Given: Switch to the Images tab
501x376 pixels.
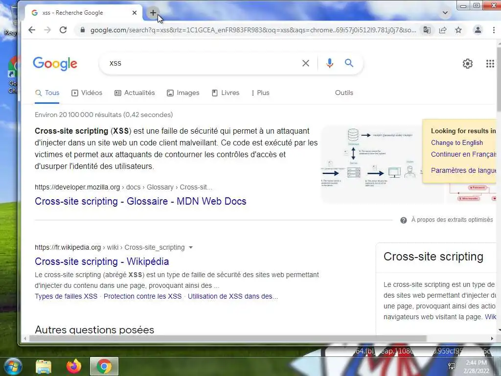Looking at the screenshot, I should [x=183, y=93].
